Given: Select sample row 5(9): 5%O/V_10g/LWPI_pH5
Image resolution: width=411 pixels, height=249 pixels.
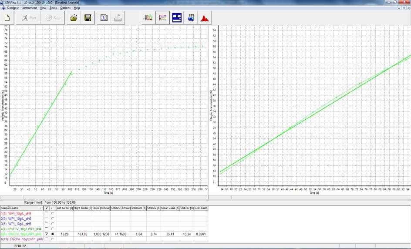Looking at the screenshot, I should click(21, 234).
